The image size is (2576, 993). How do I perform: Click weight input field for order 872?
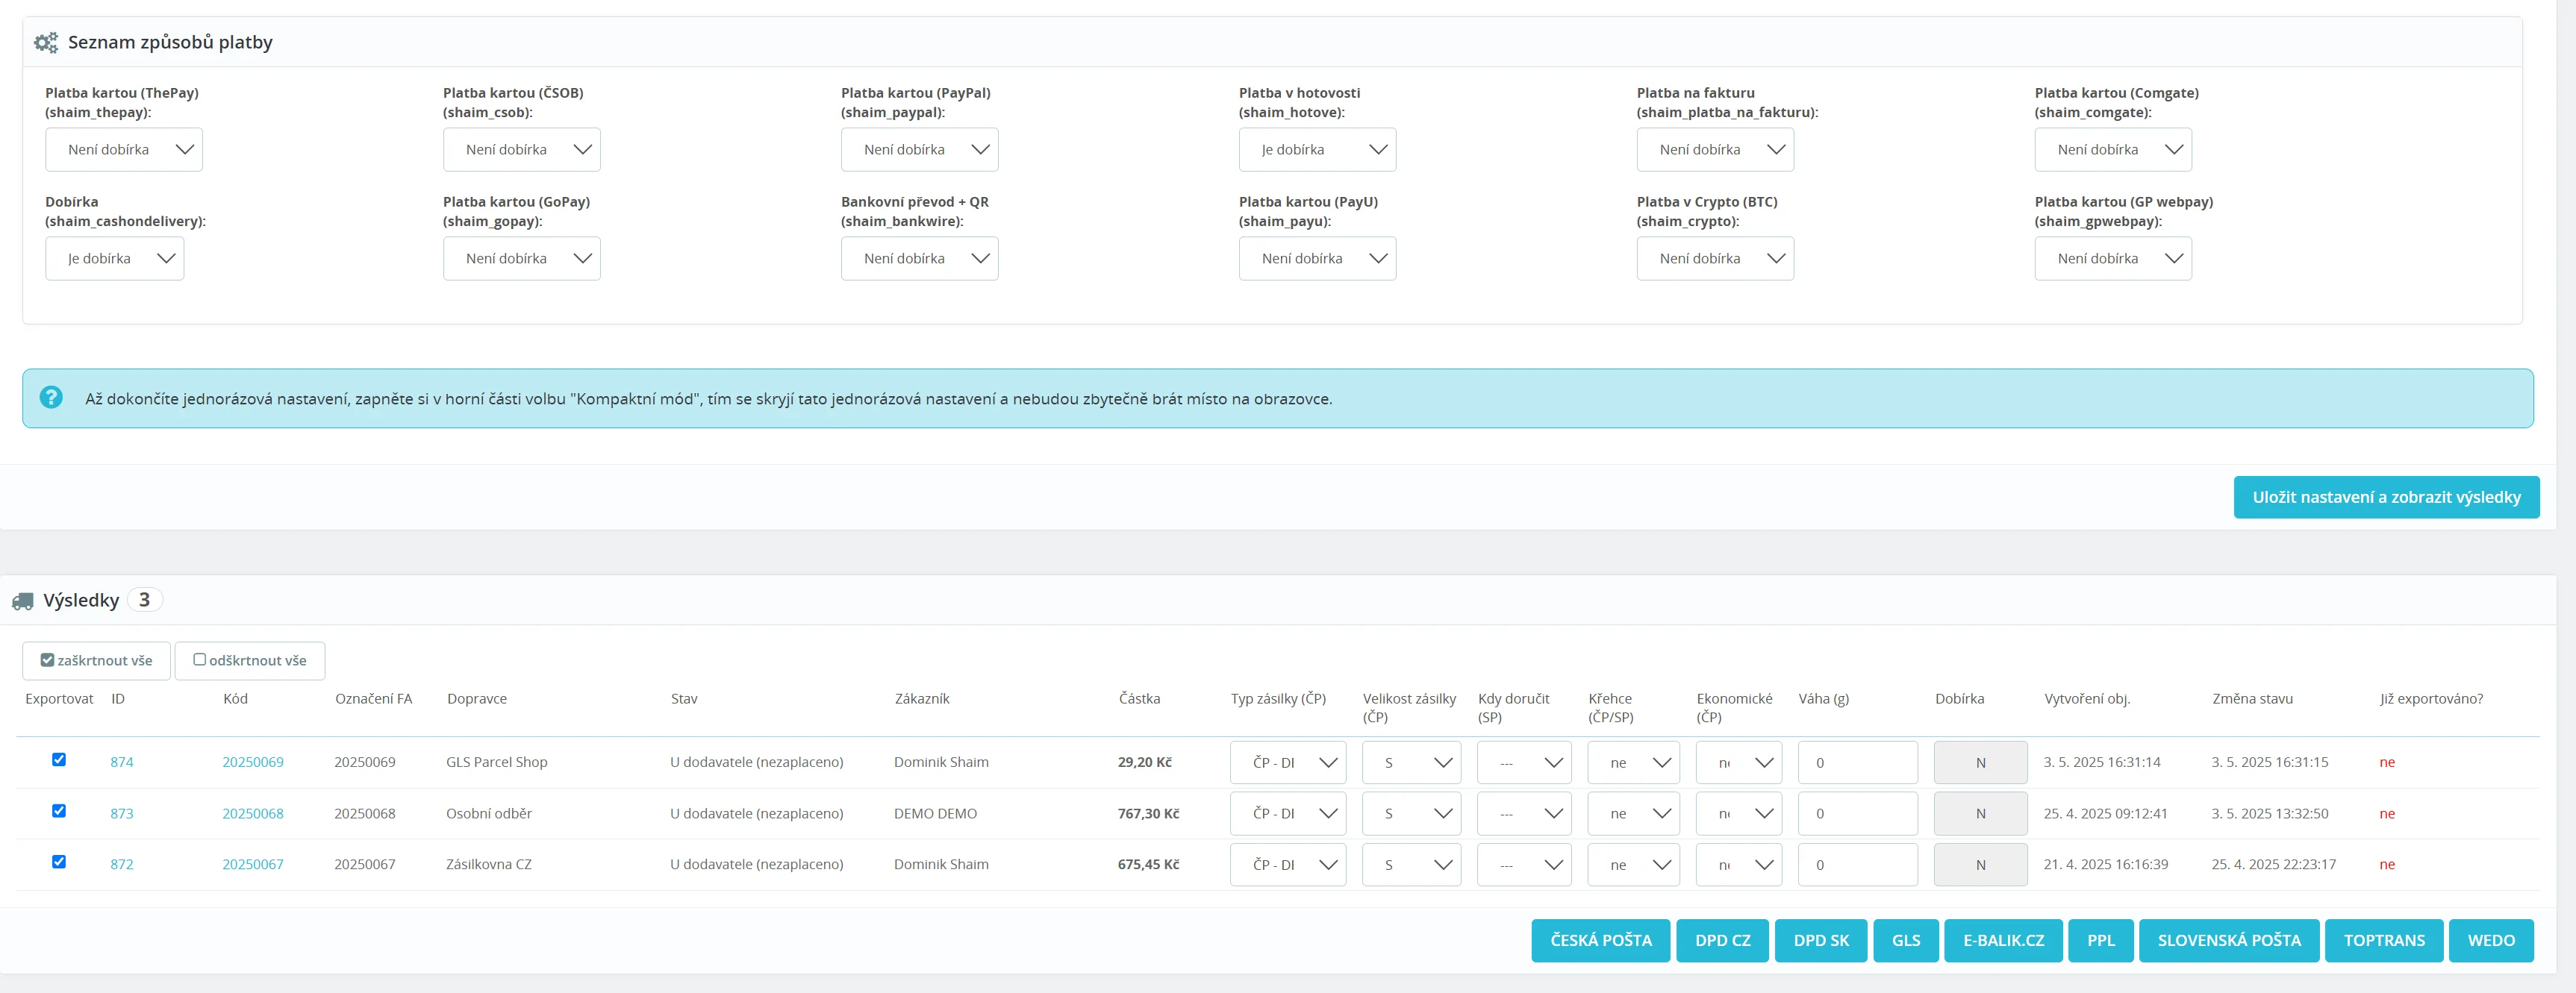click(x=1856, y=864)
